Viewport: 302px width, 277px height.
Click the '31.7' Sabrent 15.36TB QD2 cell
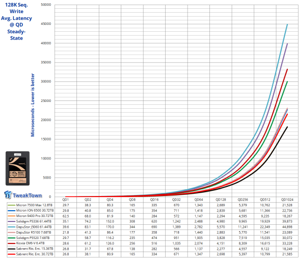pyautogui.click(x=88, y=249)
